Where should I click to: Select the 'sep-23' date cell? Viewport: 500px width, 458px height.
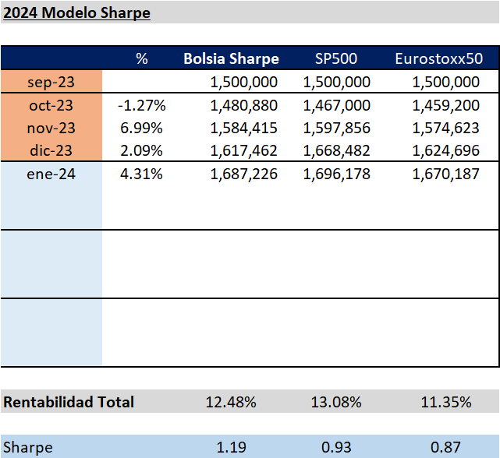(51, 82)
